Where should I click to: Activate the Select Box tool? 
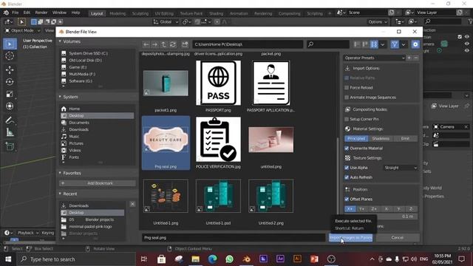10,44
